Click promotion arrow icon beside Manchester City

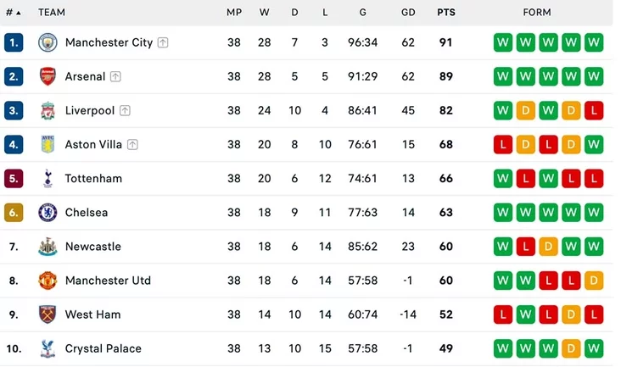(x=163, y=42)
